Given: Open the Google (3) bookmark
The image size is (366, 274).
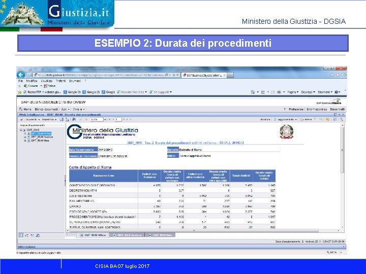Looking at the screenshot, I should tap(72, 92).
